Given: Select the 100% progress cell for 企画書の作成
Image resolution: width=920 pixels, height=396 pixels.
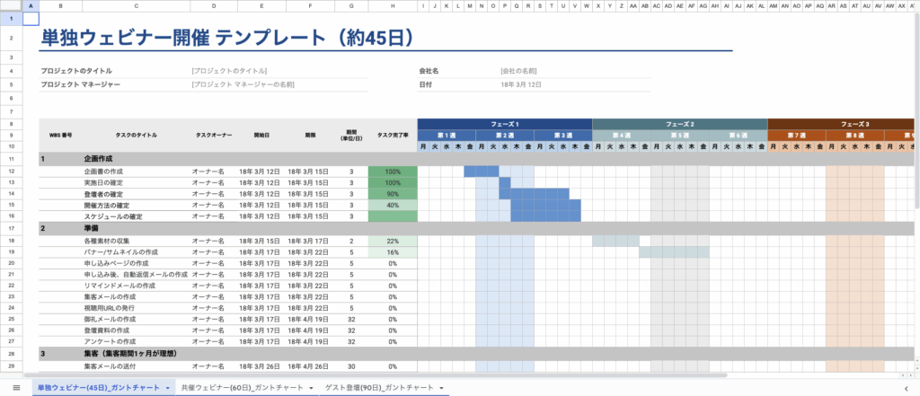Looking at the screenshot, I should (393, 171).
